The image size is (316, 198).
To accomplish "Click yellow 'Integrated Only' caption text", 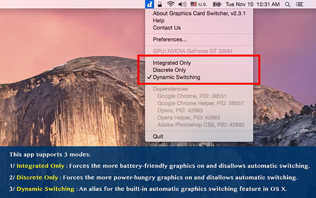I will pos(41,166).
